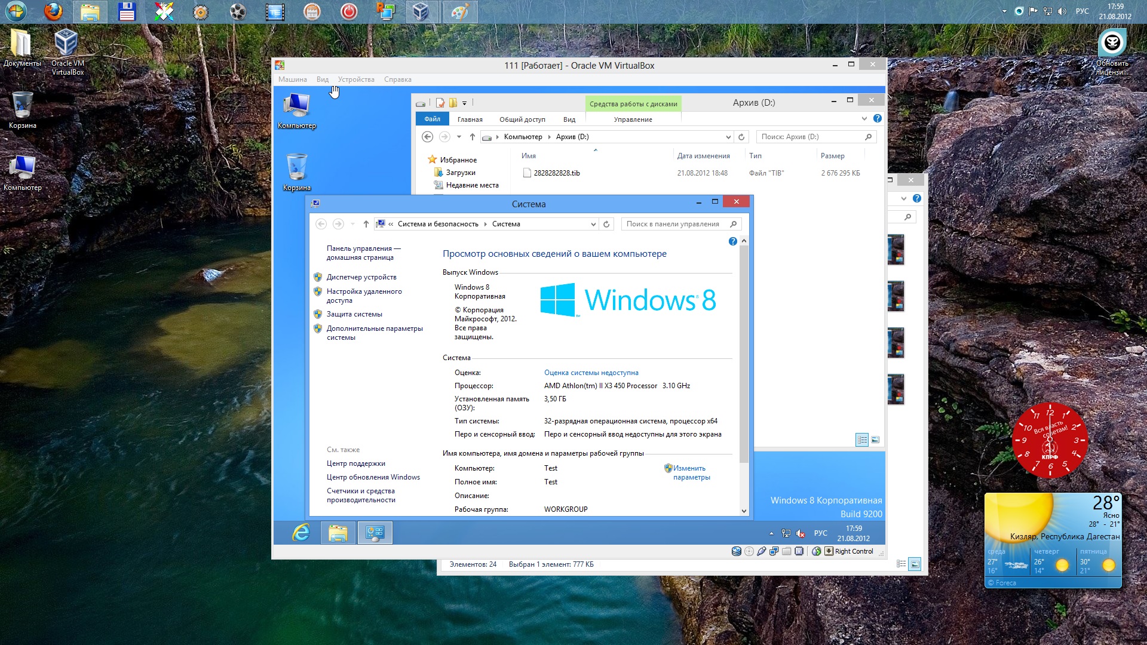
Task: Click Поиск: Архив (D:) search field
Action: tap(816, 137)
